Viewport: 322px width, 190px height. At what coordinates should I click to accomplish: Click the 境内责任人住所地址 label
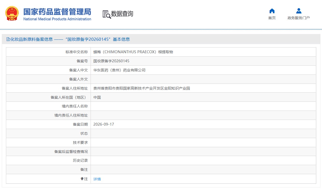(x=71, y=115)
